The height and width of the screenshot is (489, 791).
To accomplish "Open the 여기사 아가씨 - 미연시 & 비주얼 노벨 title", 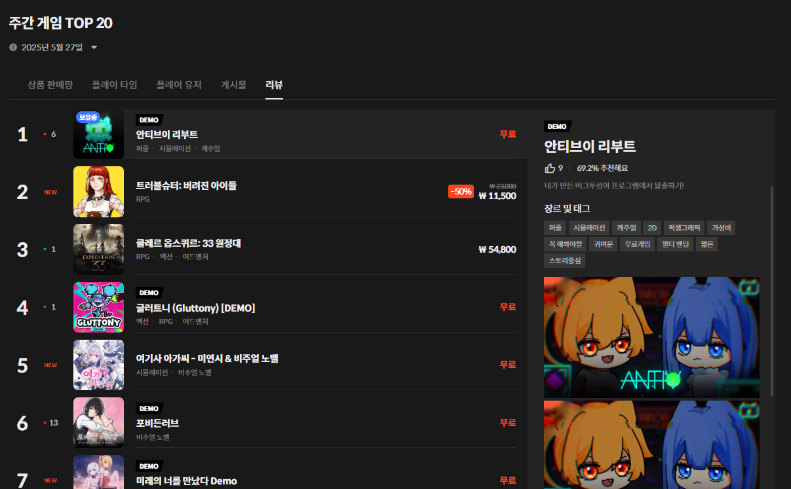I will [208, 358].
